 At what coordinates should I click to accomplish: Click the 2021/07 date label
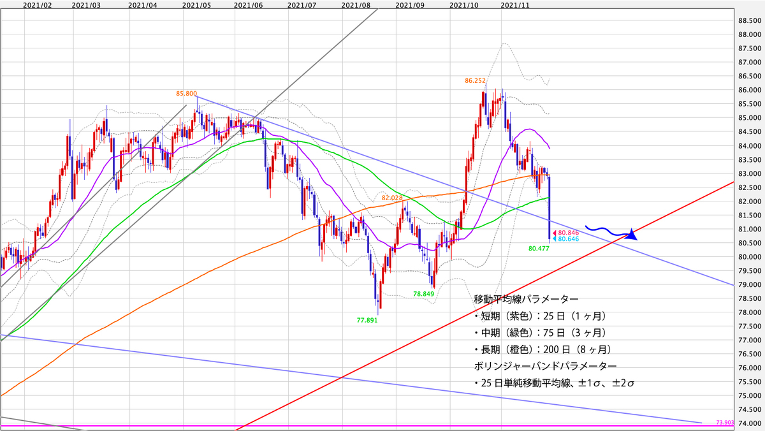coord(302,4)
